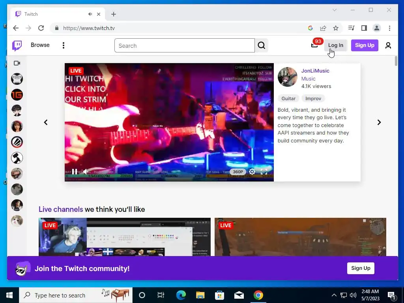Change the 360P video quality
404x303 pixels.
click(x=238, y=172)
